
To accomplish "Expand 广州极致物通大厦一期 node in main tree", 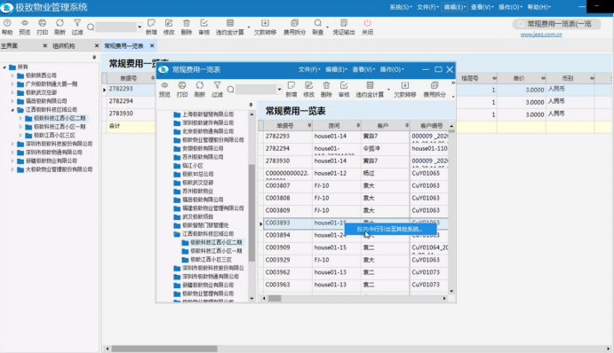I will click(x=12, y=84).
